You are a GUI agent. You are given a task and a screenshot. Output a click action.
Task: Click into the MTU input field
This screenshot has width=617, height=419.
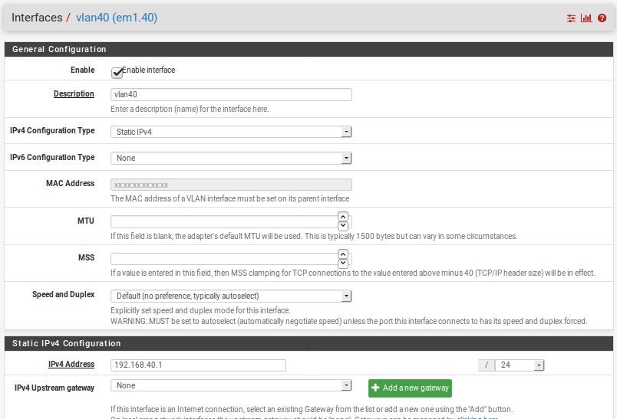click(223, 221)
